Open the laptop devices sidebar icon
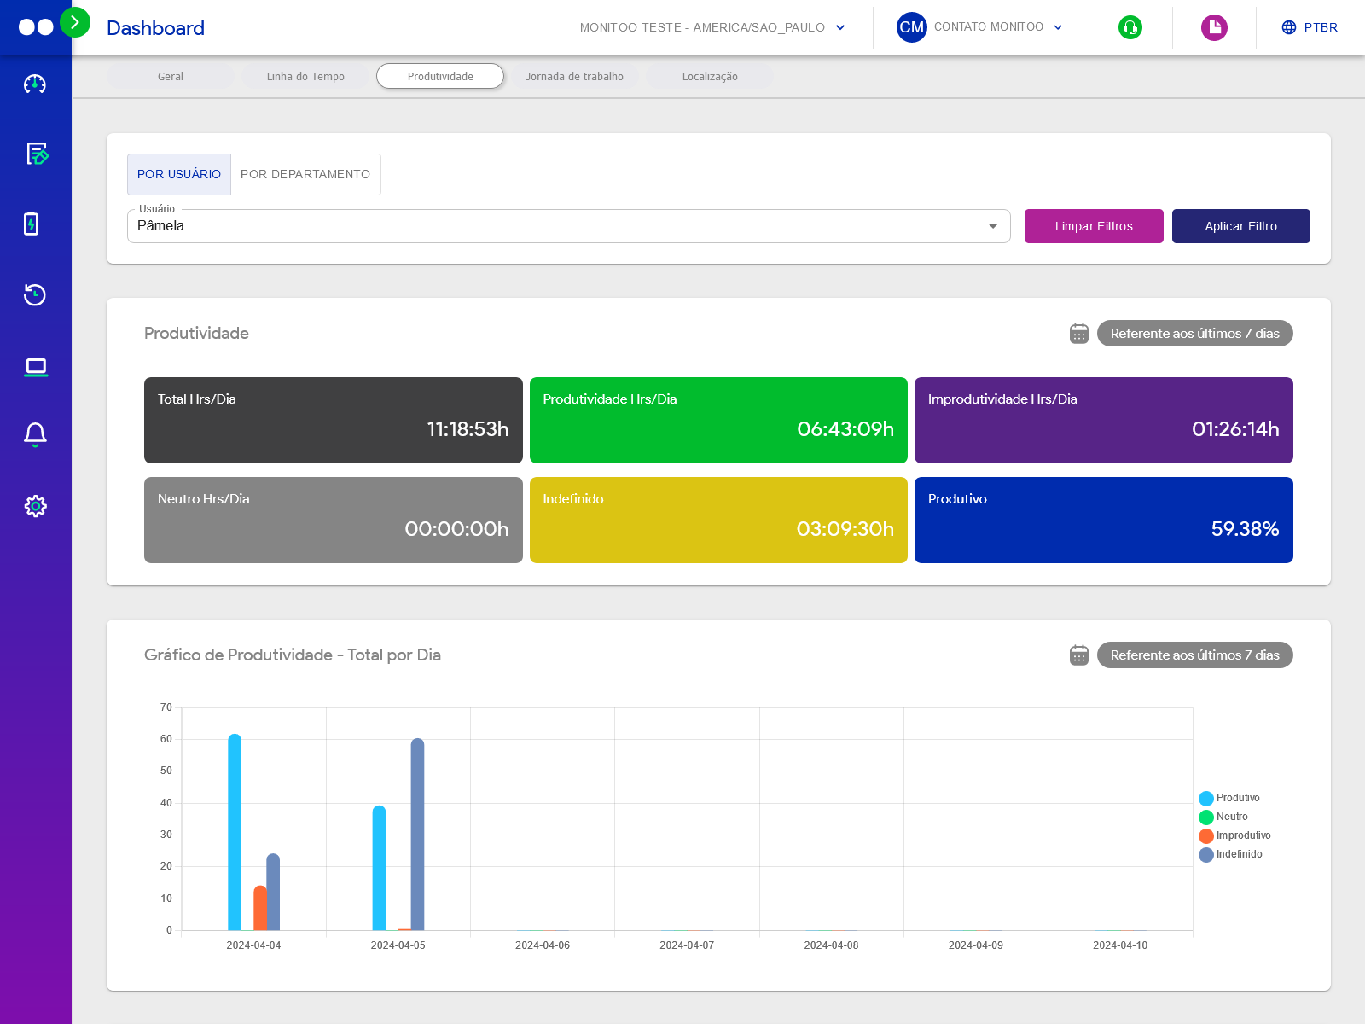The height and width of the screenshot is (1024, 1365). (x=36, y=367)
